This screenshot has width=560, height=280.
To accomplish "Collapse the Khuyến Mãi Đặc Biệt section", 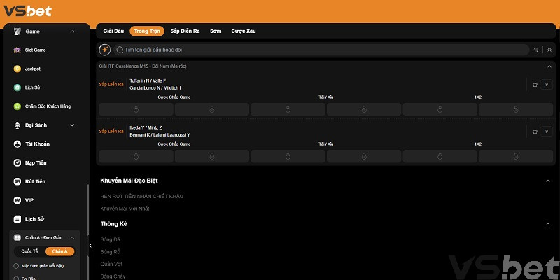I will point(548,181).
